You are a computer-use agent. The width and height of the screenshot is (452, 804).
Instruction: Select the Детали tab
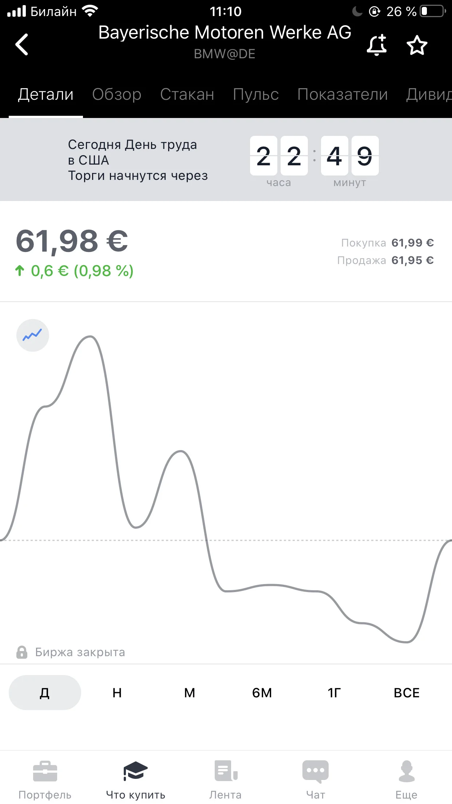(x=46, y=94)
